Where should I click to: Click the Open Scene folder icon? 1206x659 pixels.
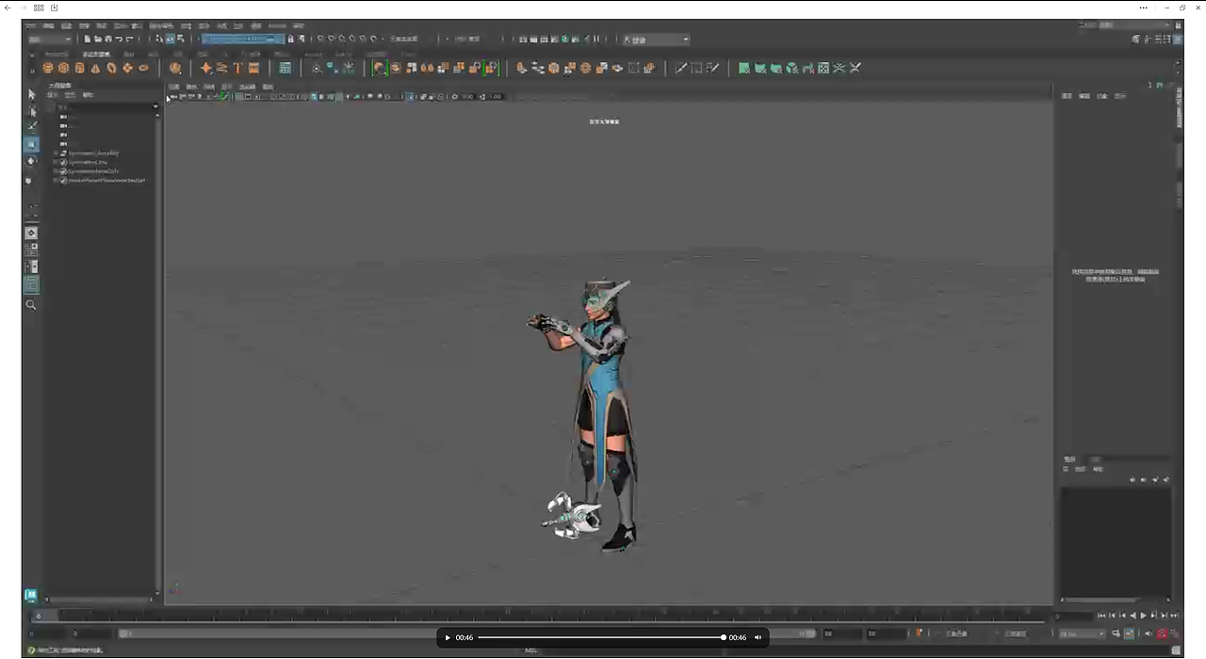point(97,40)
